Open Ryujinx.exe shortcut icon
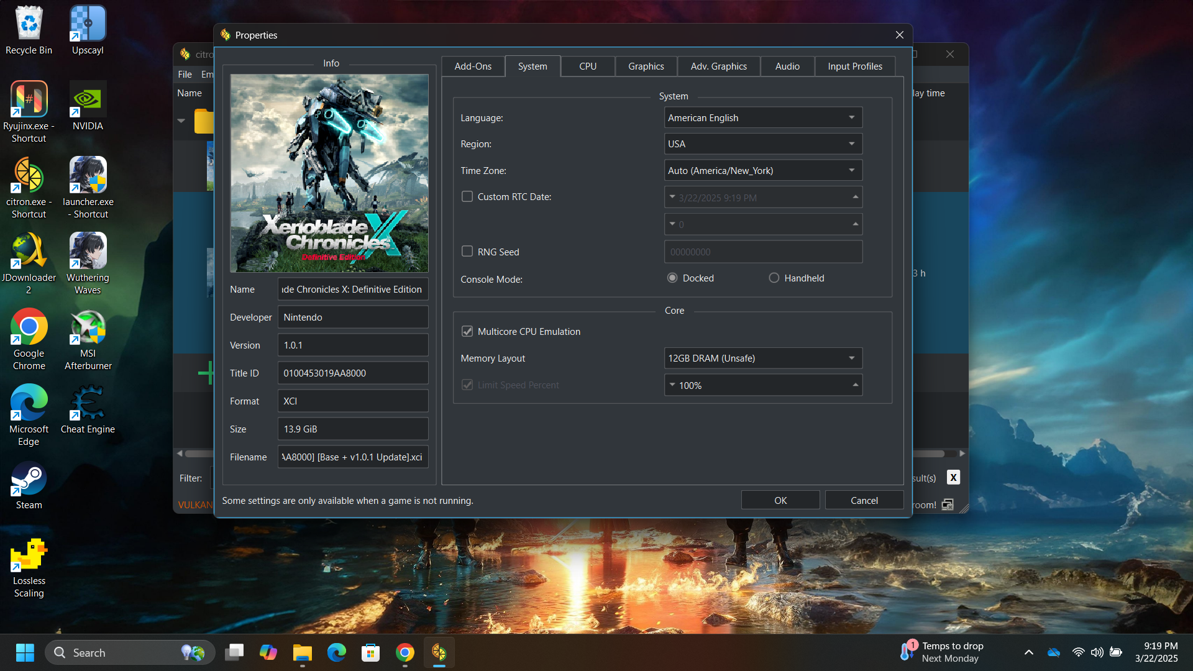 click(x=29, y=112)
